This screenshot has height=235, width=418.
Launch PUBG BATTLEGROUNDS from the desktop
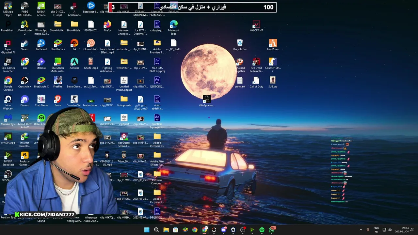24,9
